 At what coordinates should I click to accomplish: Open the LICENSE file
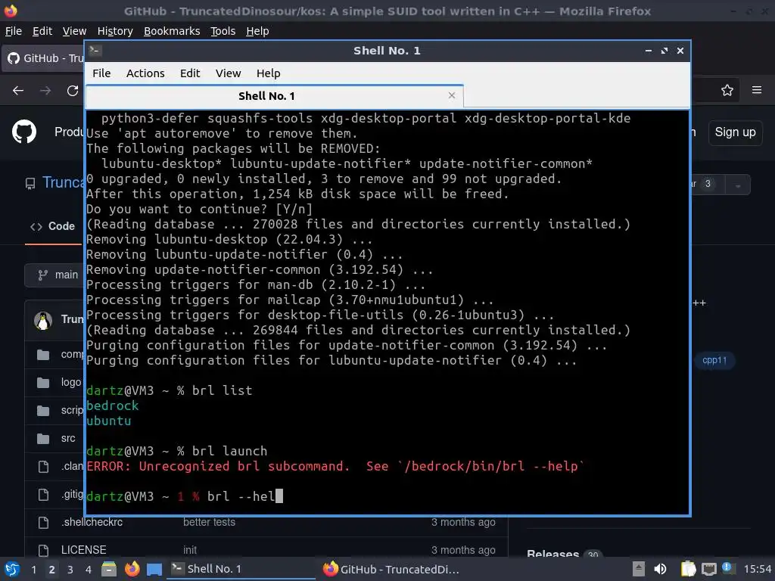(x=83, y=550)
